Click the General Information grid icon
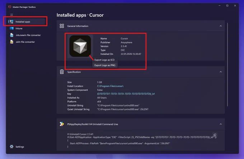 coord(62,26)
